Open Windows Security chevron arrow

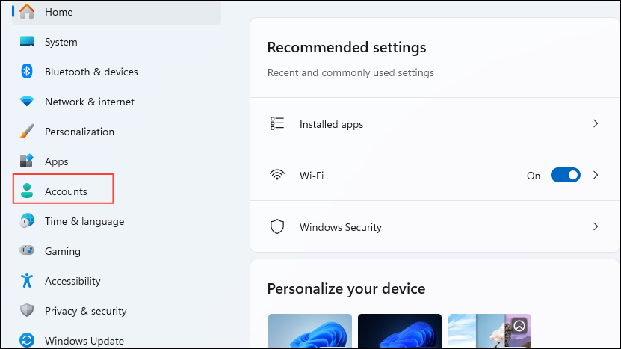coord(596,226)
